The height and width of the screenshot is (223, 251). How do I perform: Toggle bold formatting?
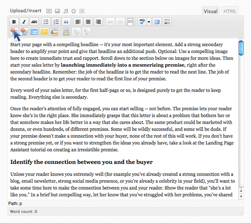(14, 22)
